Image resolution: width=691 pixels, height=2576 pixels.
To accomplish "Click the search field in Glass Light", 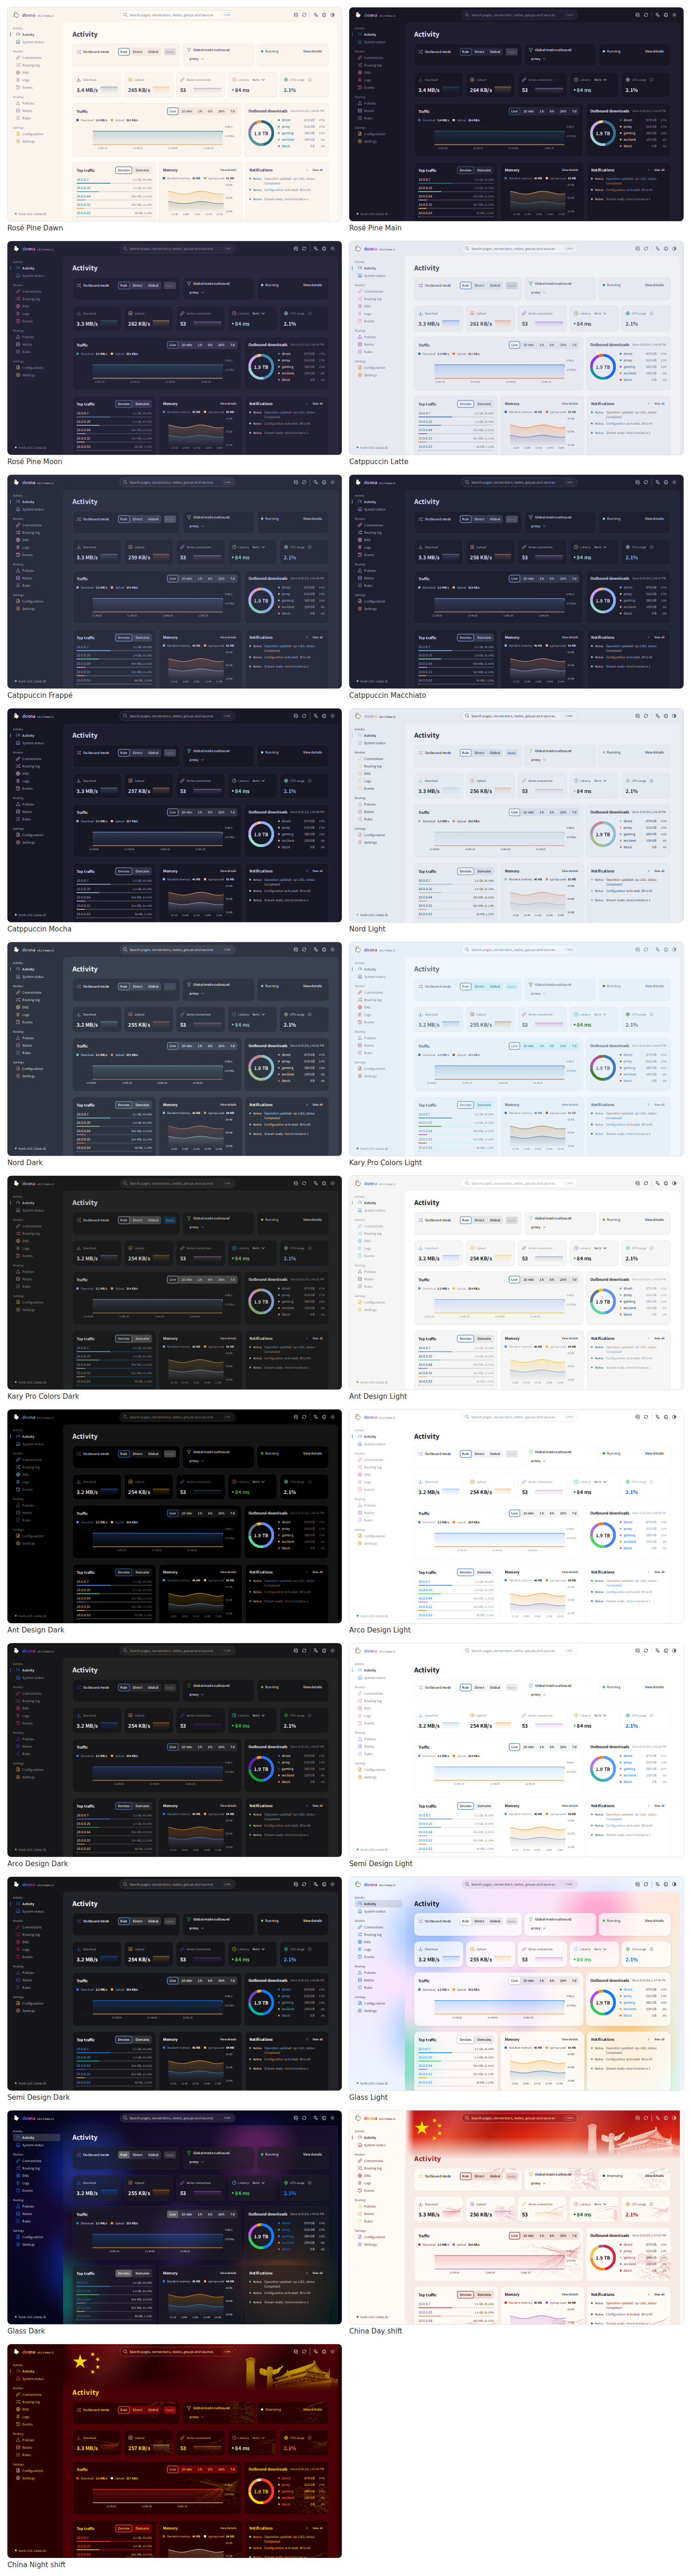I will tap(520, 1884).
